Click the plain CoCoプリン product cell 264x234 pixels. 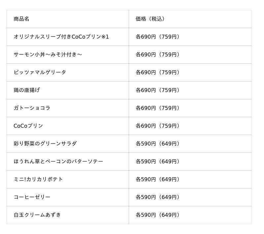point(28,126)
